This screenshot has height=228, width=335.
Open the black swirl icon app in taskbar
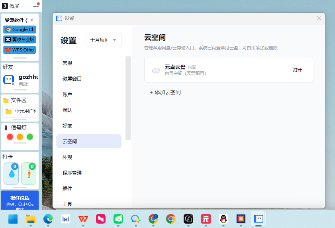188,219
